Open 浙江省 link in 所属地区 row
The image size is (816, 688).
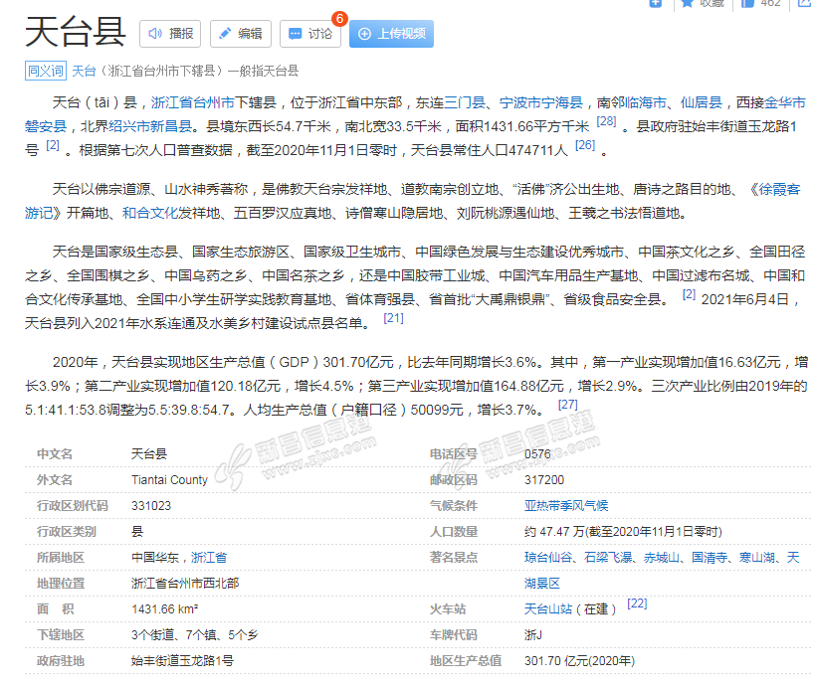point(209,558)
